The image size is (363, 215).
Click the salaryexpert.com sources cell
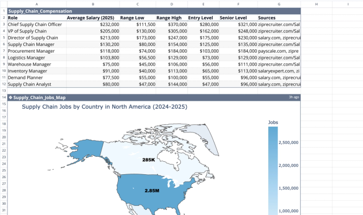pos(279,71)
